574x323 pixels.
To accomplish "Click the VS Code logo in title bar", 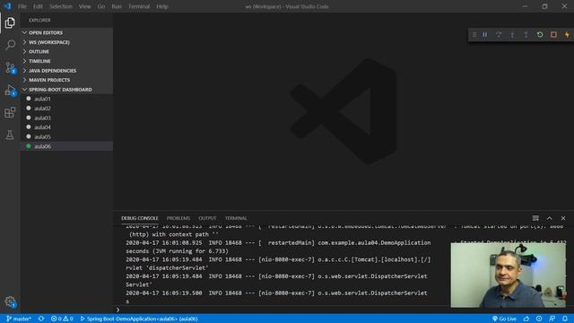I will pyautogui.click(x=7, y=6).
